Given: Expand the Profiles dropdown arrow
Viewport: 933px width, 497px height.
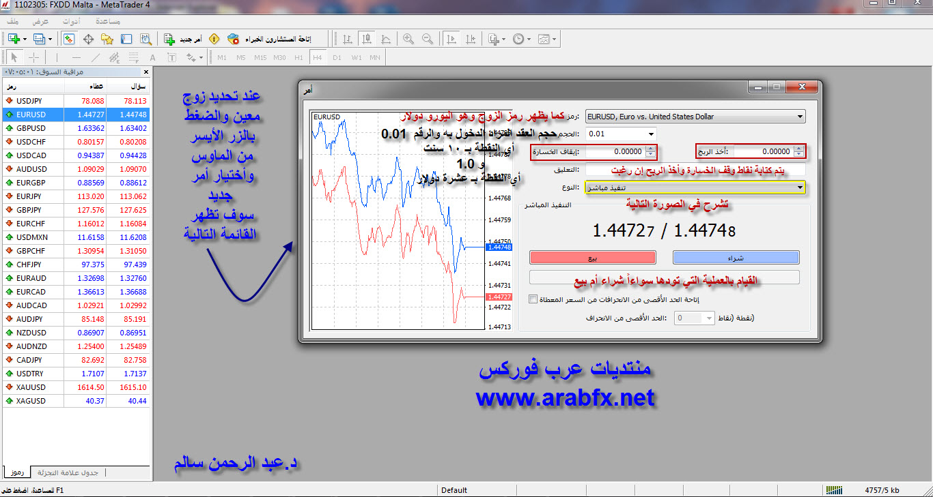Looking at the screenshot, I should (50, 39).
